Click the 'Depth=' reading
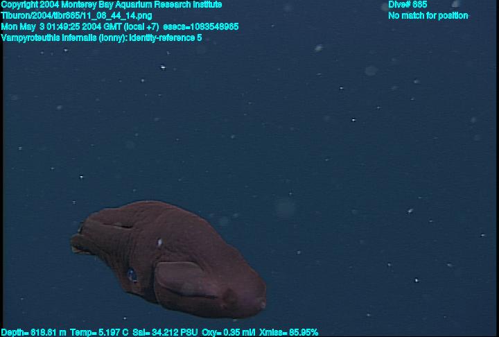This screenshot has height=337, width=499. tap(33, 332)
